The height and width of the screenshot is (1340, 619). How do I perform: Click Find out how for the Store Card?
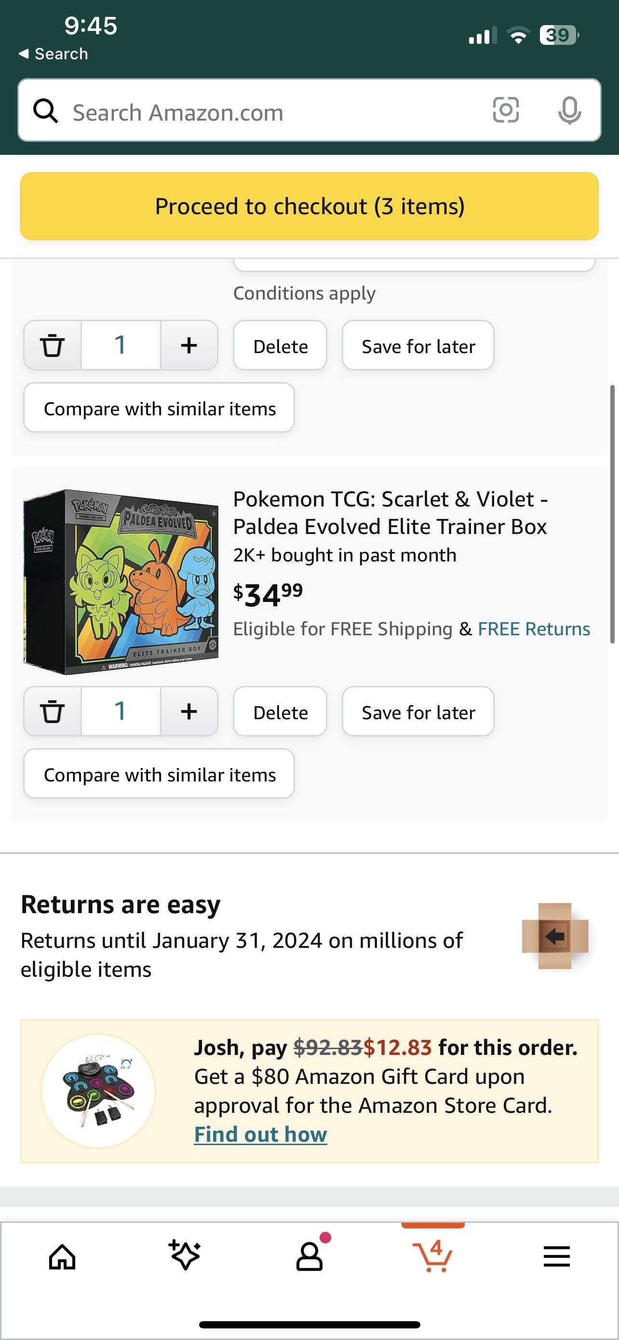260,1134
